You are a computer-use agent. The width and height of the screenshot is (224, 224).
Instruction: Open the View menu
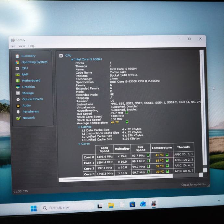coord(21,46)
